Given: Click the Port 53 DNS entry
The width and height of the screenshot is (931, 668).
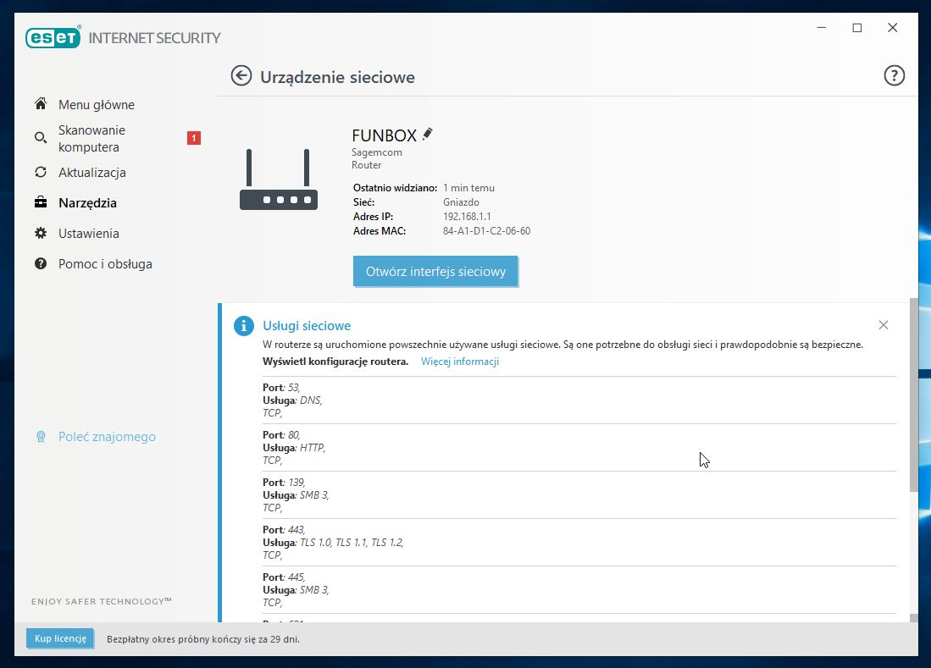Looking at the screenshot, I should coord(579,400).
